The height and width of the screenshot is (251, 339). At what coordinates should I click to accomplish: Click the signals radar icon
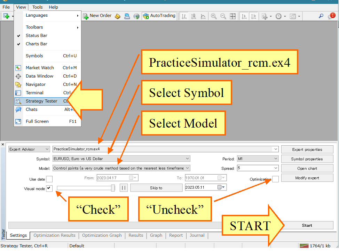(136, 16)
